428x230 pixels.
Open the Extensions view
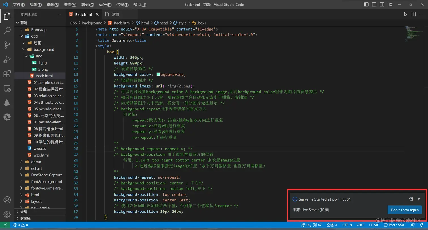pyautogui.click(x=7, y=74)
